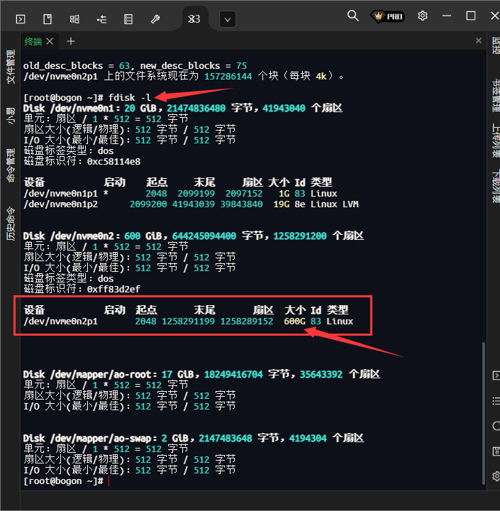Screen dimensions: 500x511
Task: Select the 83 session tab
Action: pyautogui.click(x=194, y=20)
